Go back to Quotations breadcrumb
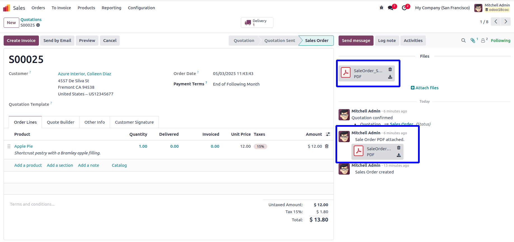514x242 pixels. click(31, 20)
